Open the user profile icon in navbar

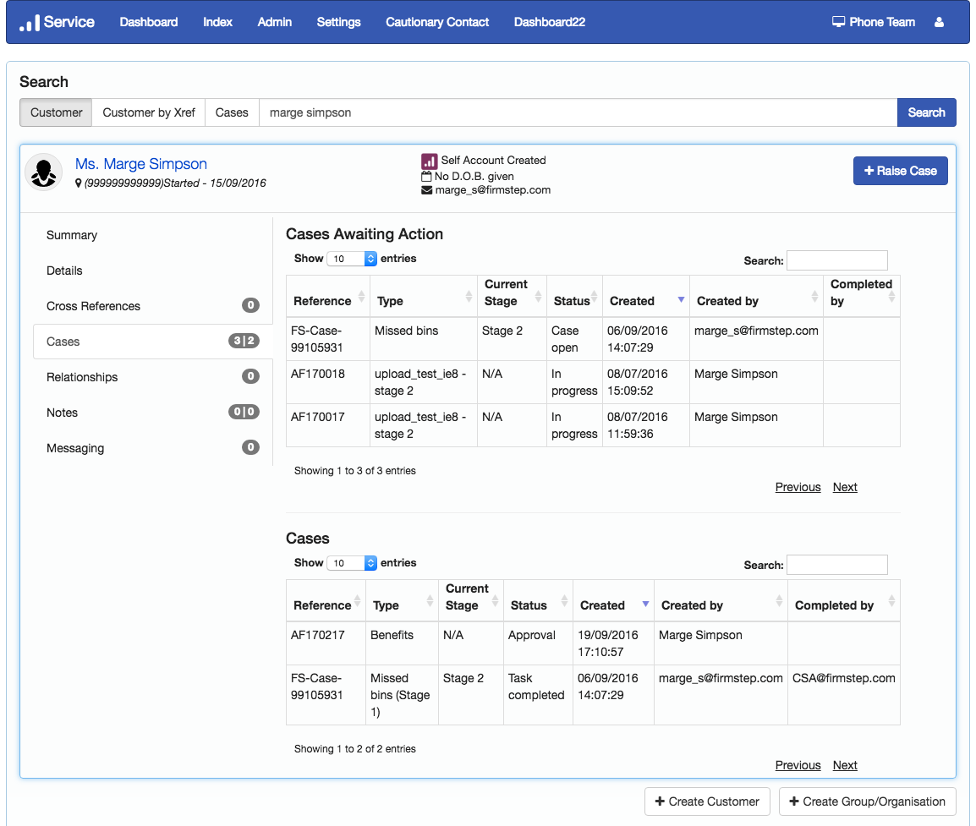[x=940, y=22]
